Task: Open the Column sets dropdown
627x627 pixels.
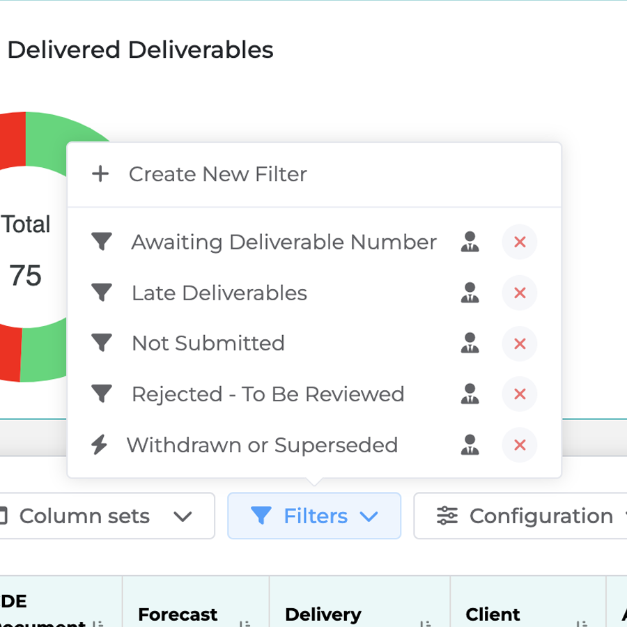Action: [x=104, y=516]
